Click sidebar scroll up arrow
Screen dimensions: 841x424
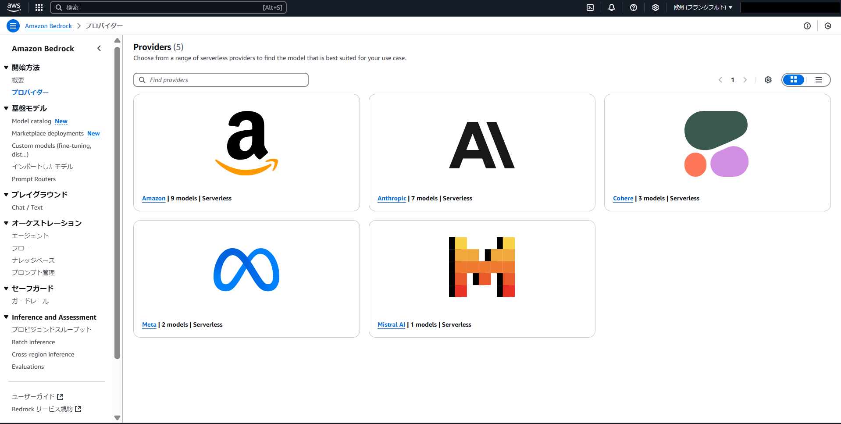[117, 40]
